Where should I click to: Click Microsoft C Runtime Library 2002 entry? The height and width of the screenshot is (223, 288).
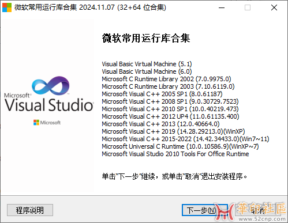pyautogui.click(x=166, y=79)
